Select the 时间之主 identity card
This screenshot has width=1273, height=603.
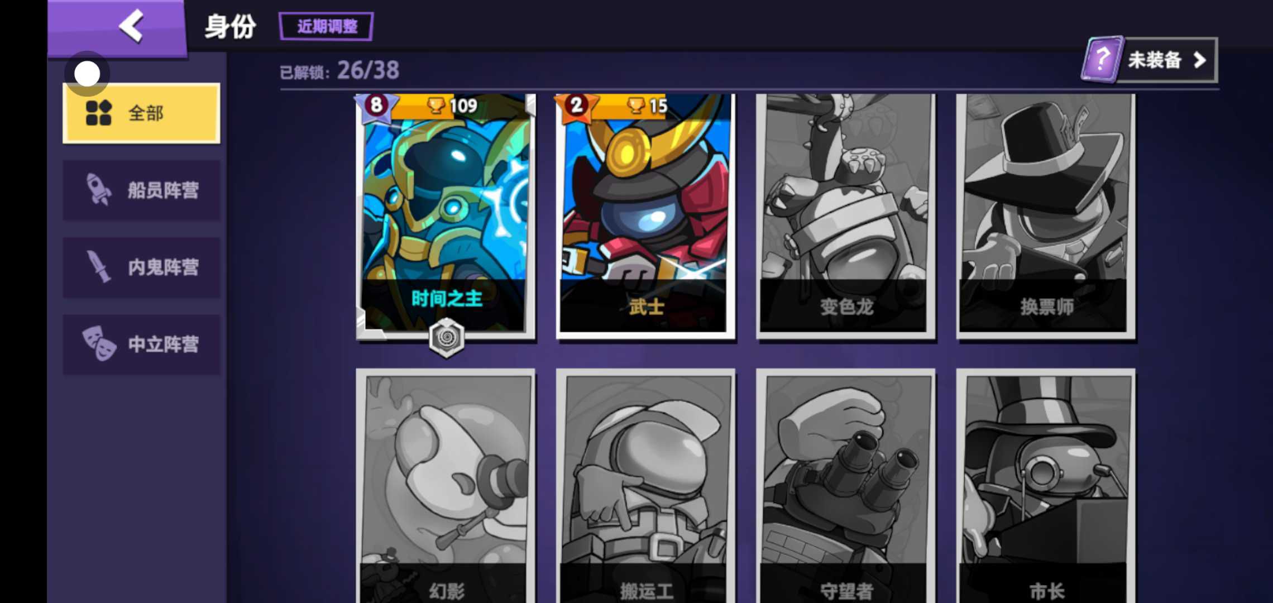(x=446, y=217)
